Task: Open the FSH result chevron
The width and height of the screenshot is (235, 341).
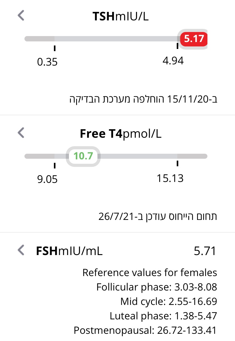Action: [21, 250]
